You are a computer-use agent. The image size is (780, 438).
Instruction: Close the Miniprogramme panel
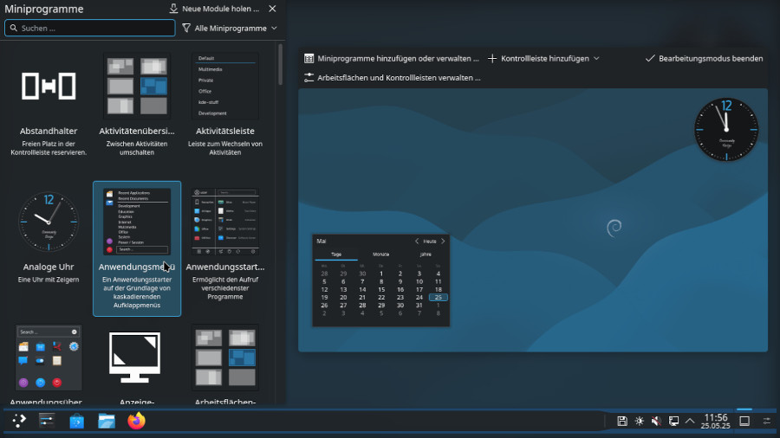(272, 9)
